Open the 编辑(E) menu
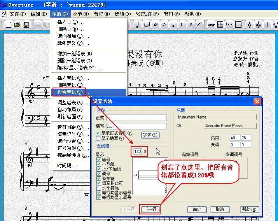This screenshot has width=278, height=221. pyautogui.click(x=38, y=14)
